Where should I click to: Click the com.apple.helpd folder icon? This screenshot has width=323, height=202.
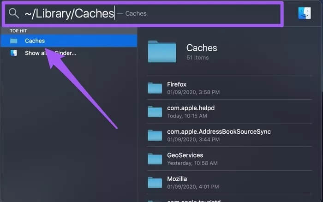point(155,112)
